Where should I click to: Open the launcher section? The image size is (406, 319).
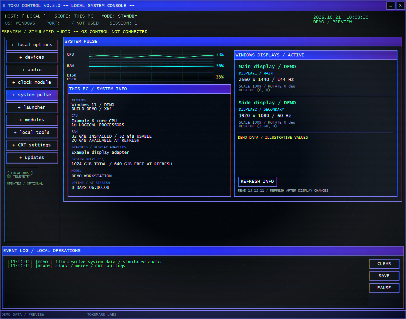coord(32,108)
